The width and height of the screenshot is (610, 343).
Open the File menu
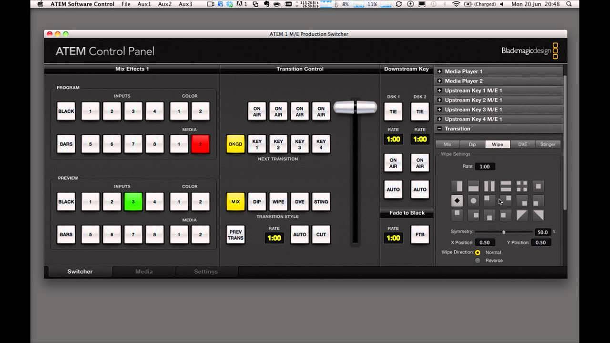126,4
